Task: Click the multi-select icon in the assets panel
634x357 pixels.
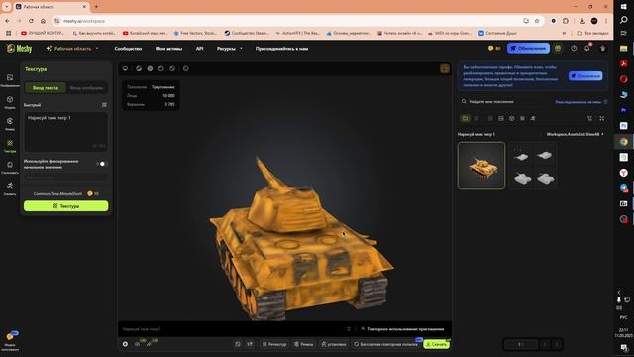Action: click(590, 118)
